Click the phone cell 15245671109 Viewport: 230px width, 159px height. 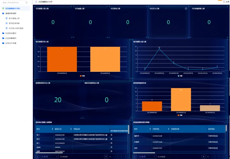(x=157, y=136)
